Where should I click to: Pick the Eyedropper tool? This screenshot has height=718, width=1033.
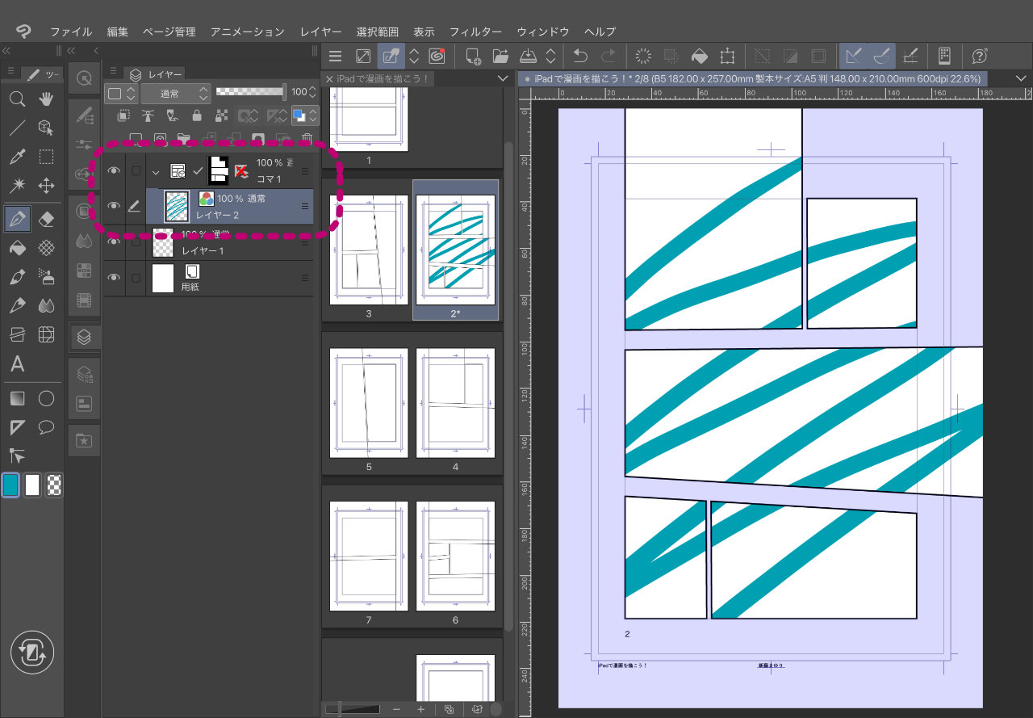pyautogui.click(x=16, y=157)
